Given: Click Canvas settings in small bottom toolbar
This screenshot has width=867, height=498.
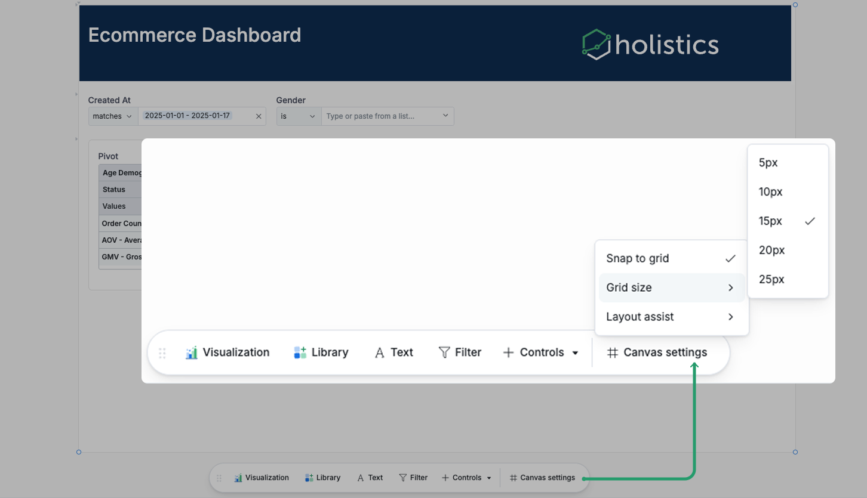Looking at the screenshot, I should [542, 478].
